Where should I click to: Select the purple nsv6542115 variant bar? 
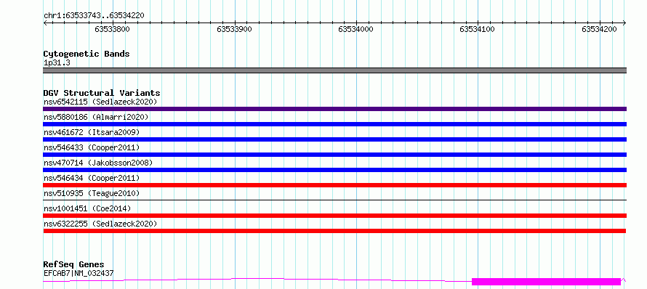(x=334, y=109)
